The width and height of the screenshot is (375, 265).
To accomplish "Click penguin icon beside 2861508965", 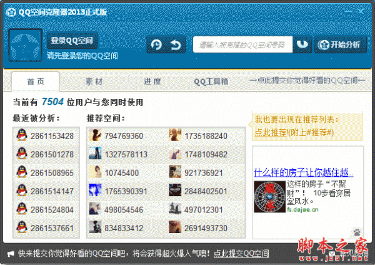I will pyautogui.click(x=22, y=172).
